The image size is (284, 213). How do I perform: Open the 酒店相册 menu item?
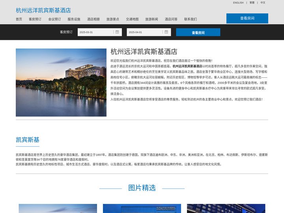click(93, 19)
